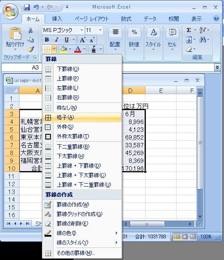The height and width of the screenshot is (260, 224).
Task: Open the font name MS Pゴシック dropdown
Action: [82, 30]
